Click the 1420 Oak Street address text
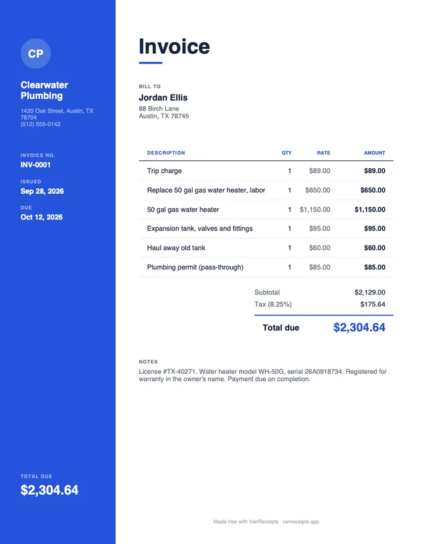 (x=57, y=114)
